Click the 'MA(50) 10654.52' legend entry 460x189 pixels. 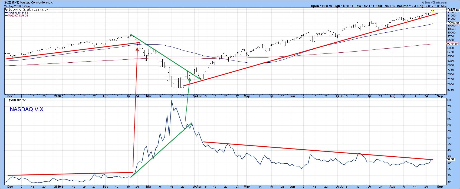pyautogui.click(x=18, y=12)
